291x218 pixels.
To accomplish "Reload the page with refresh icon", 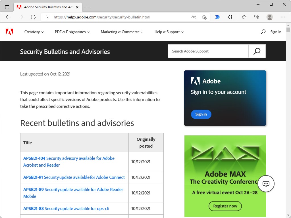I will coord(33,17).
